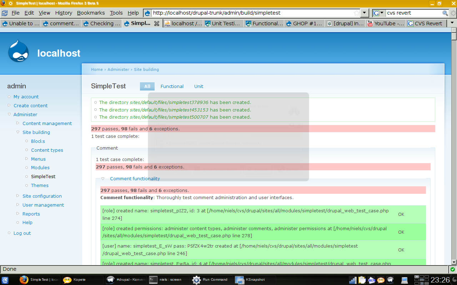Select the Functional tab
Viewport: 457px width, 285px height.
coord(172,86)
